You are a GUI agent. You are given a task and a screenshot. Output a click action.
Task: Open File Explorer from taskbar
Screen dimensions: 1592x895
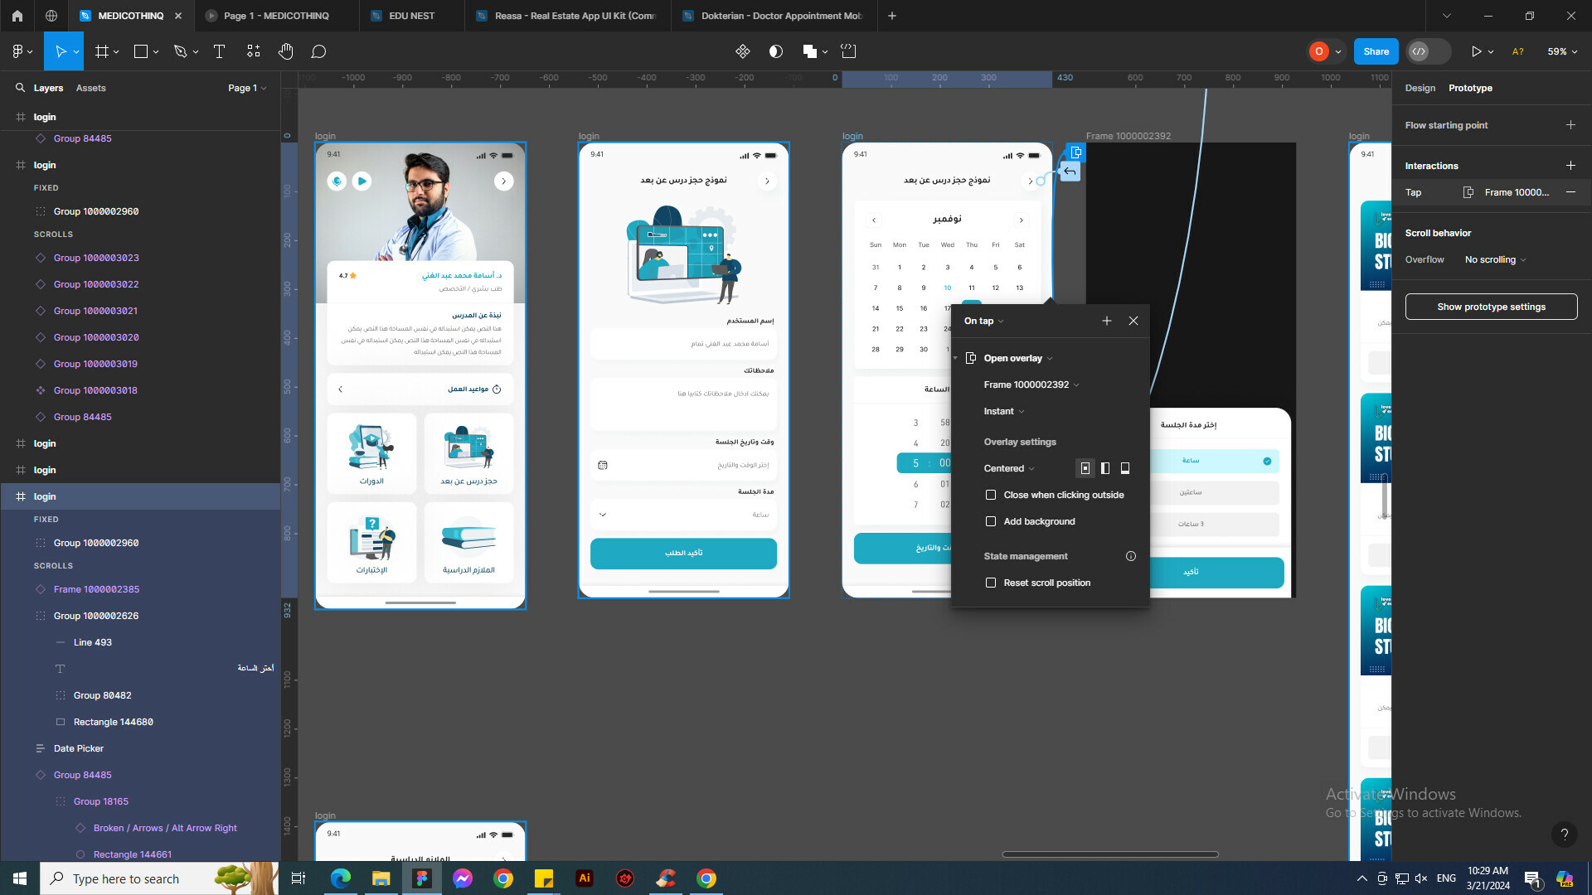click(x=381, y=878)
